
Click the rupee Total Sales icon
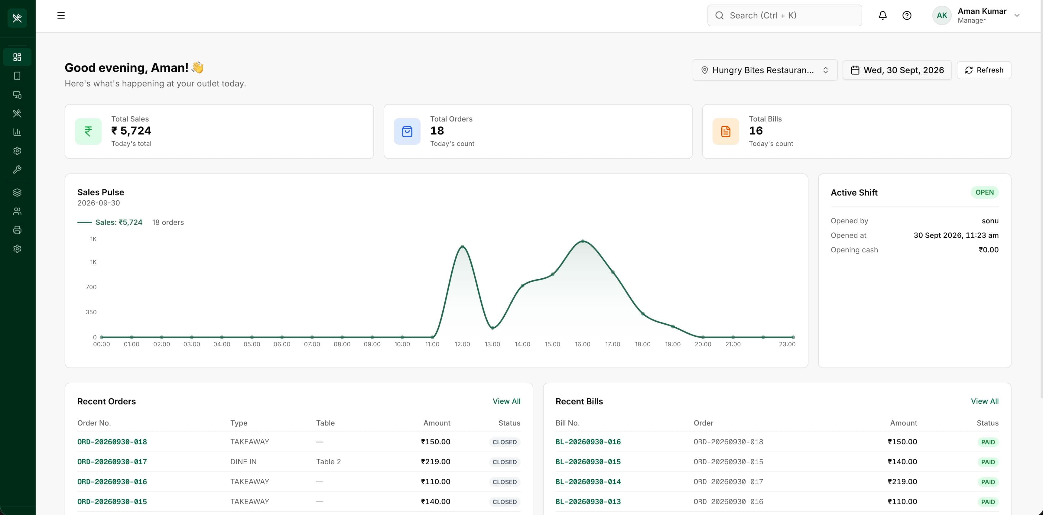[88, 131]
